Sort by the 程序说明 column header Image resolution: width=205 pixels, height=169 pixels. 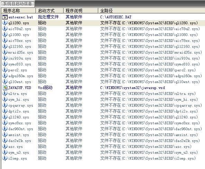pos(81,11)
